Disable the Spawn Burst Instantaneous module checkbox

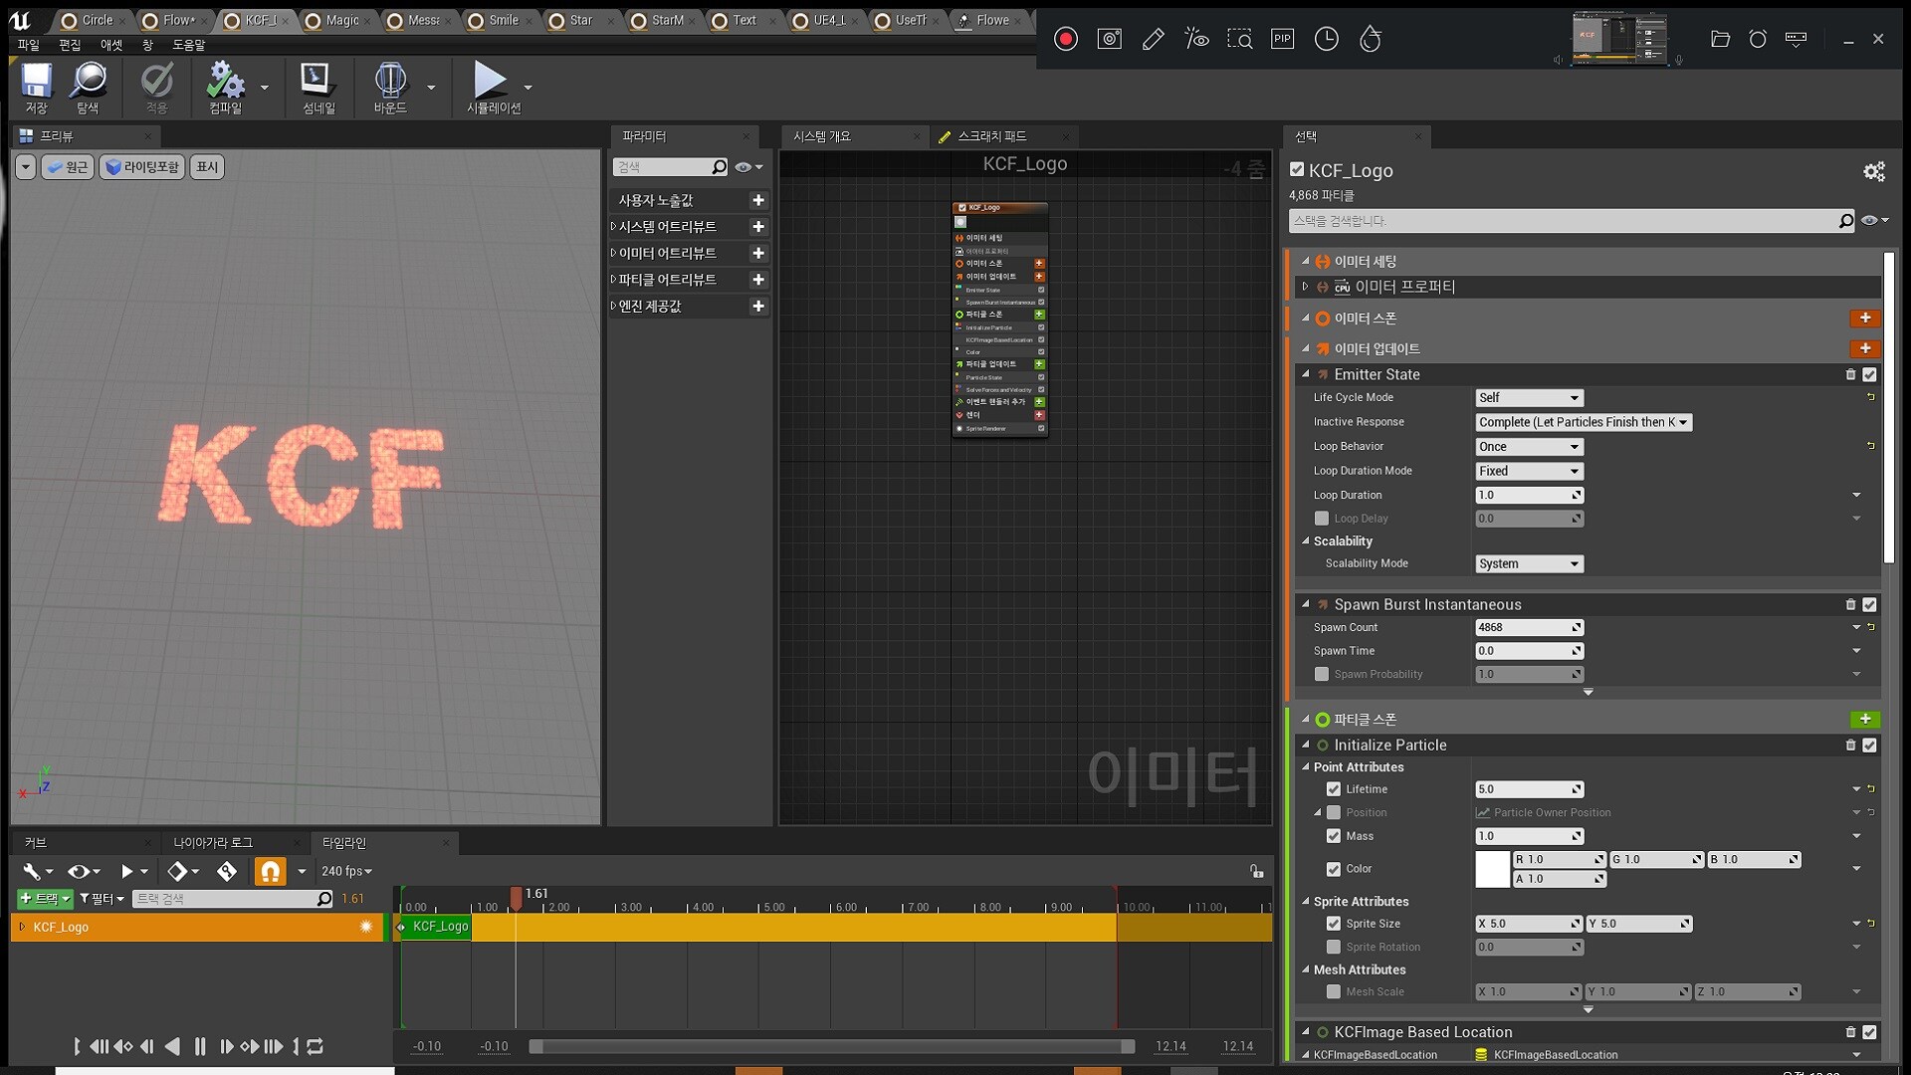pyautogui.click(x=1869, y=605)
